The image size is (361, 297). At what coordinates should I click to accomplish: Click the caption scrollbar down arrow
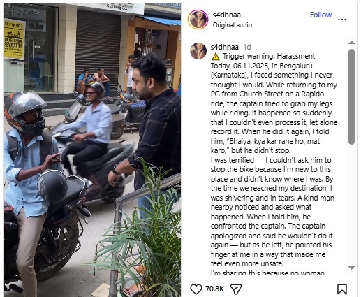coord(351,268)
